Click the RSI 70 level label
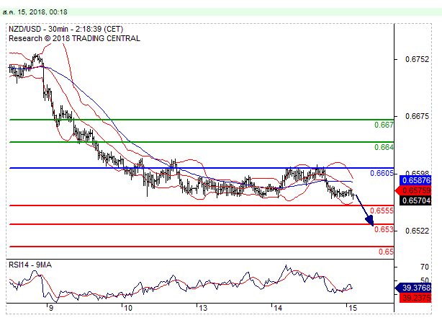442x323 pixels. (425, 267)
